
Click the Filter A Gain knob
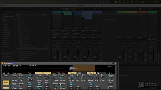coord(83,78)
